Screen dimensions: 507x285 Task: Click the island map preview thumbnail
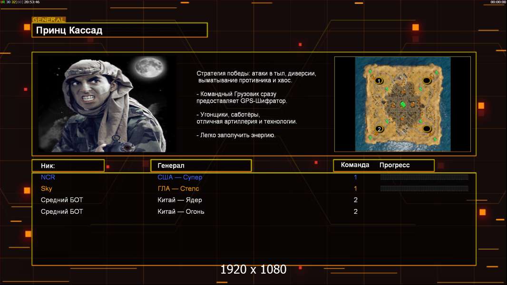[402, 104]
